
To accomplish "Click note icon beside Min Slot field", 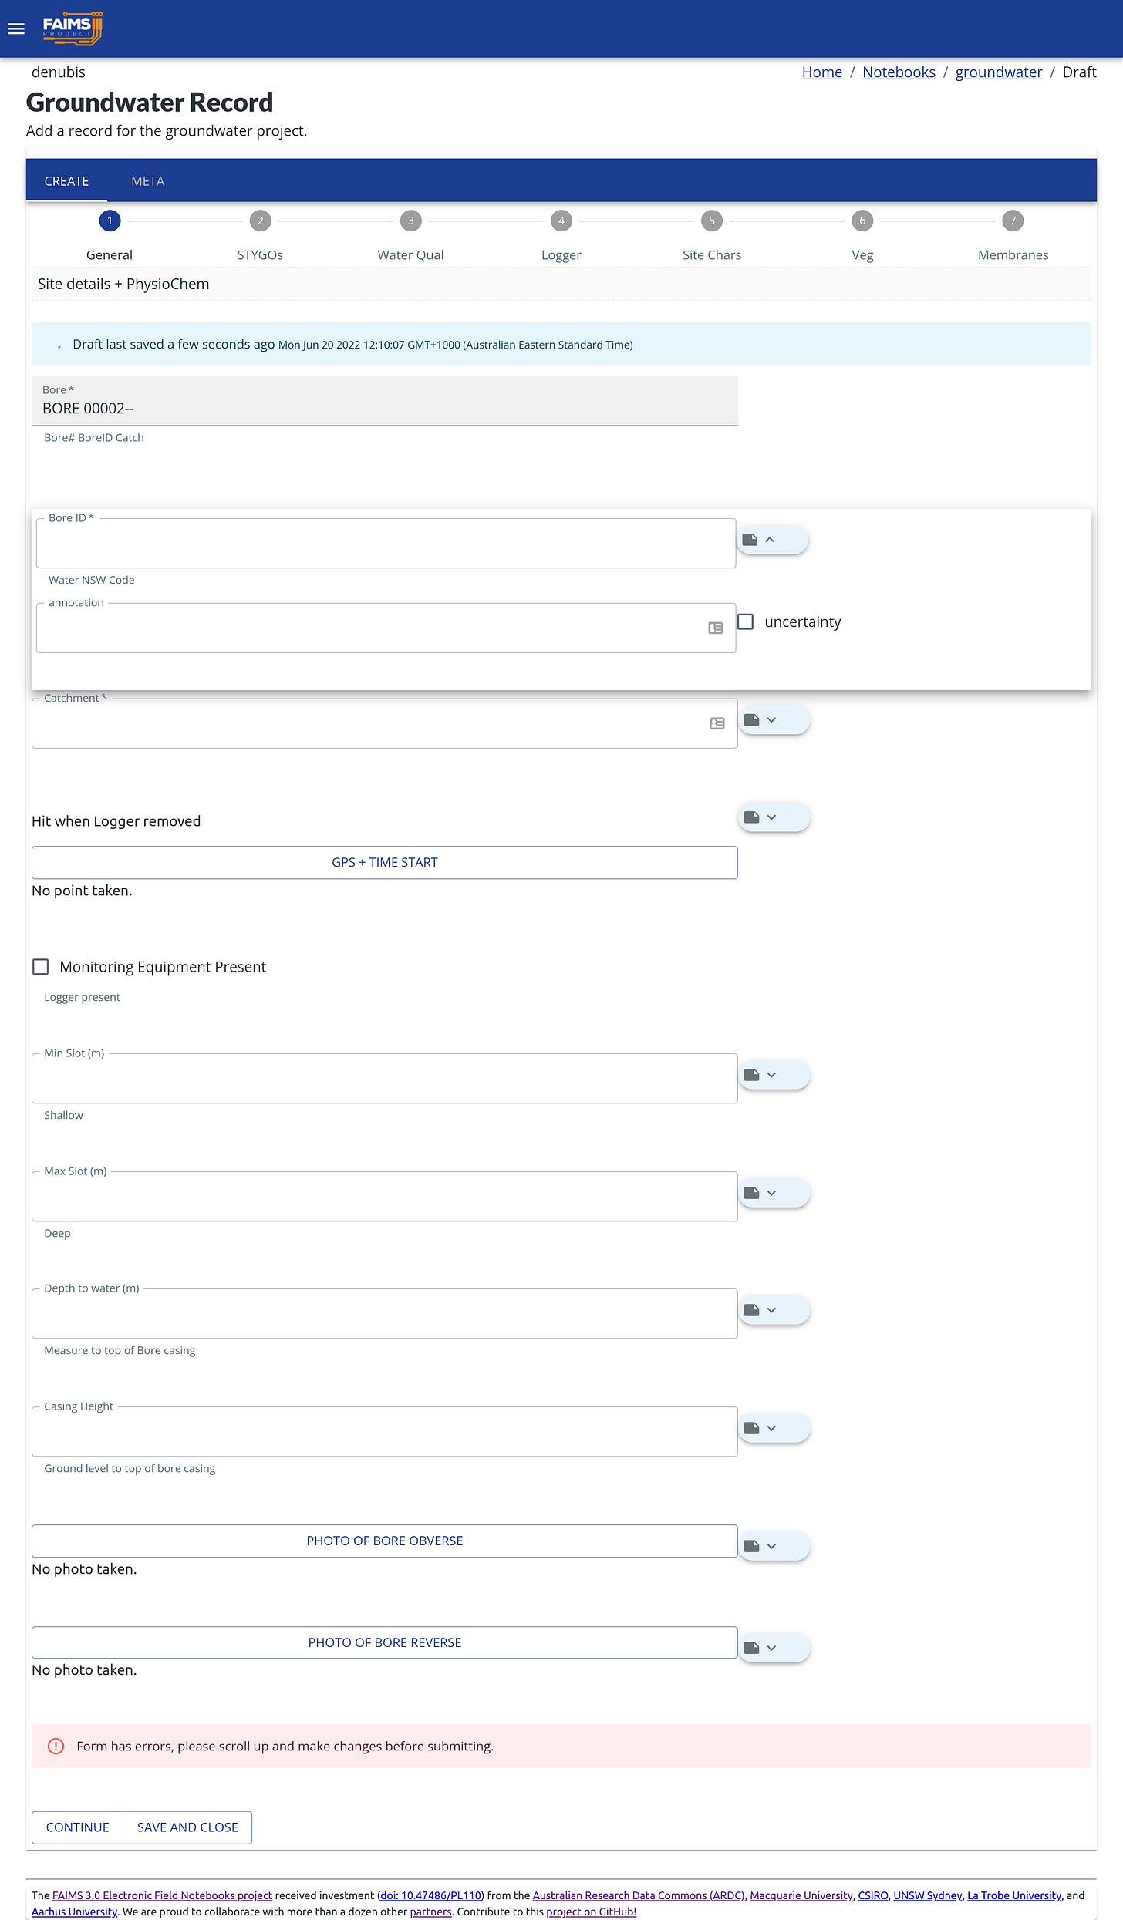I will pos(752,1075).
